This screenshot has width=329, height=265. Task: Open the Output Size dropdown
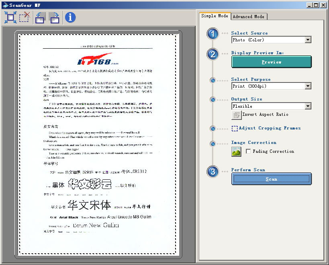(308, 106)
